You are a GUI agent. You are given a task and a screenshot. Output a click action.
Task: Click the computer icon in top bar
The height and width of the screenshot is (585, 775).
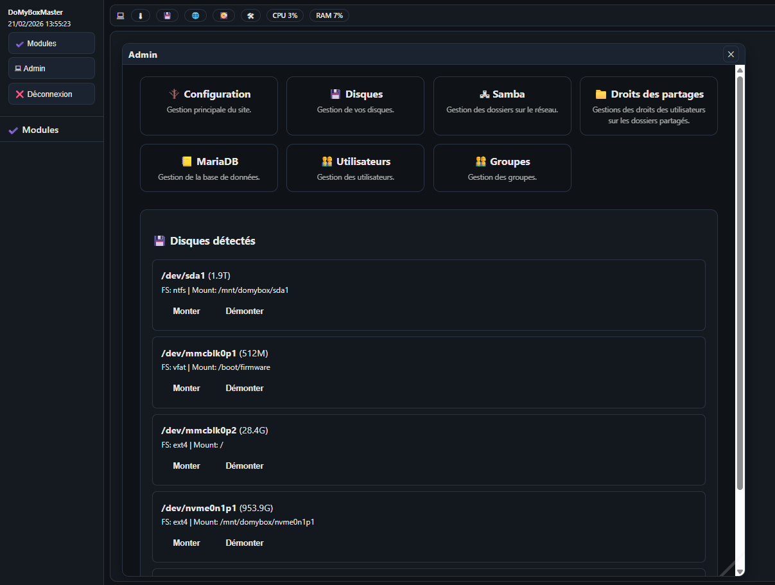click(120, 15)
